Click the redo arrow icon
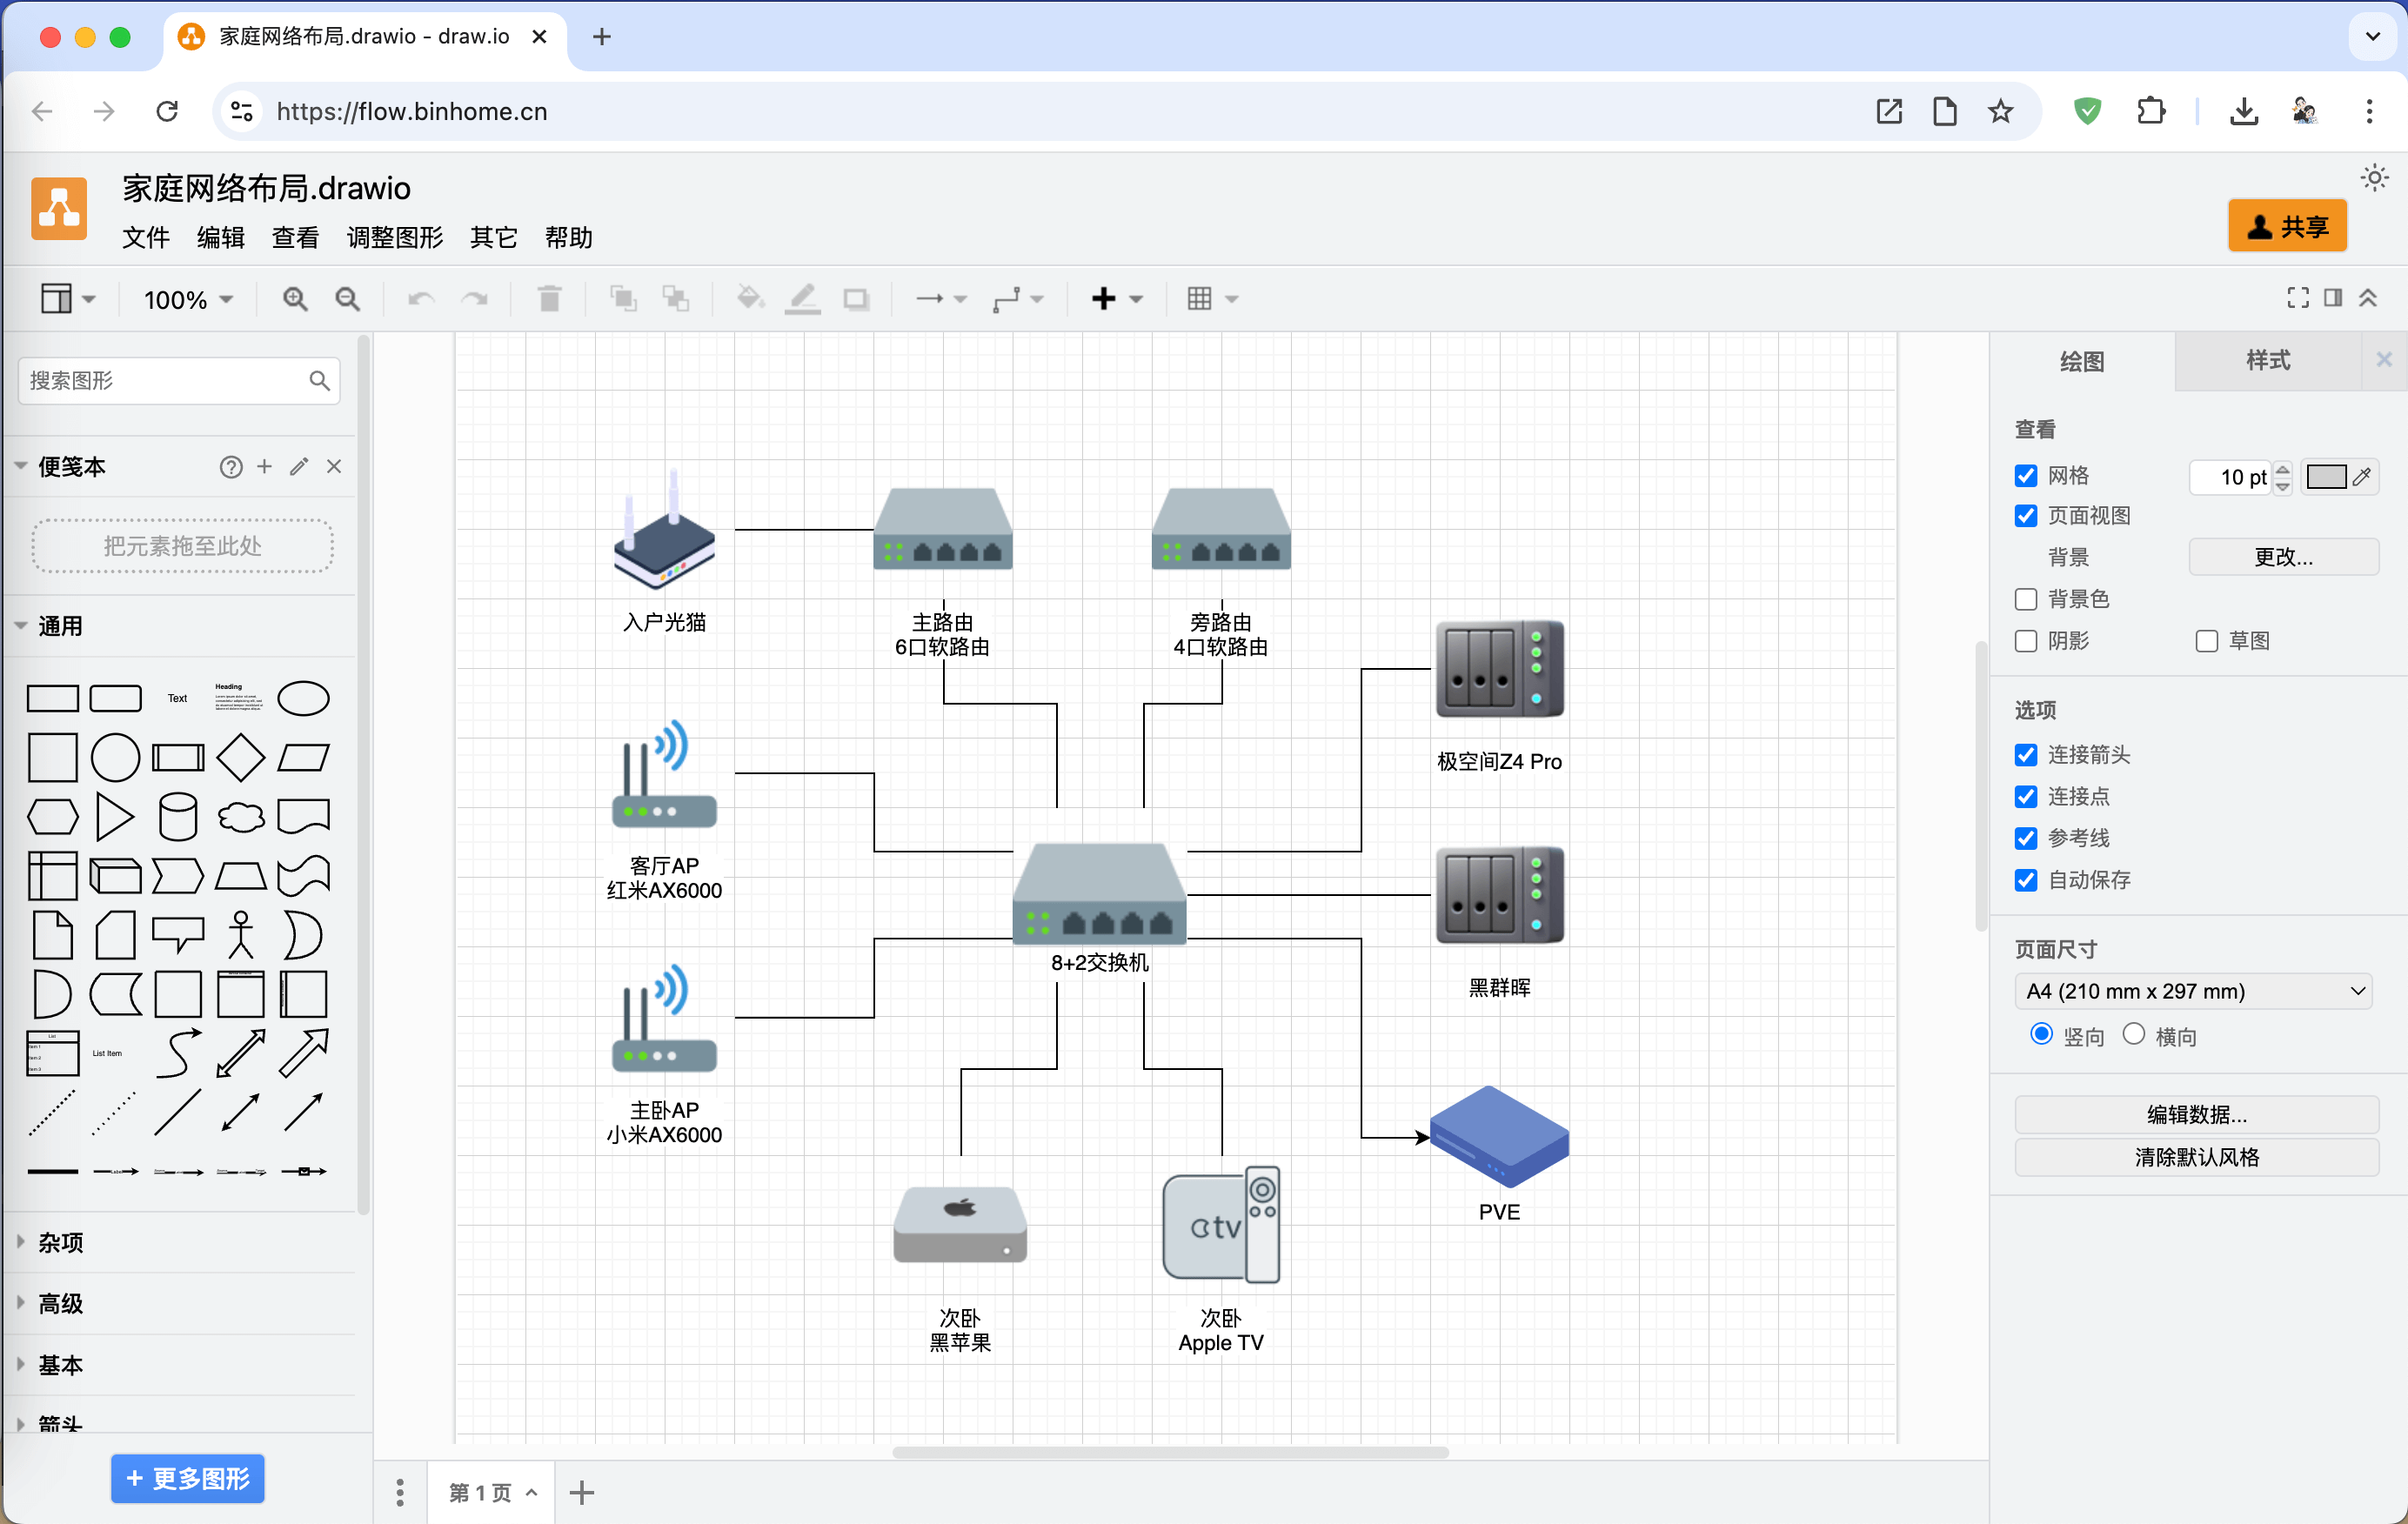Viewport: 2408px width, 1524px height. (474, 299)
